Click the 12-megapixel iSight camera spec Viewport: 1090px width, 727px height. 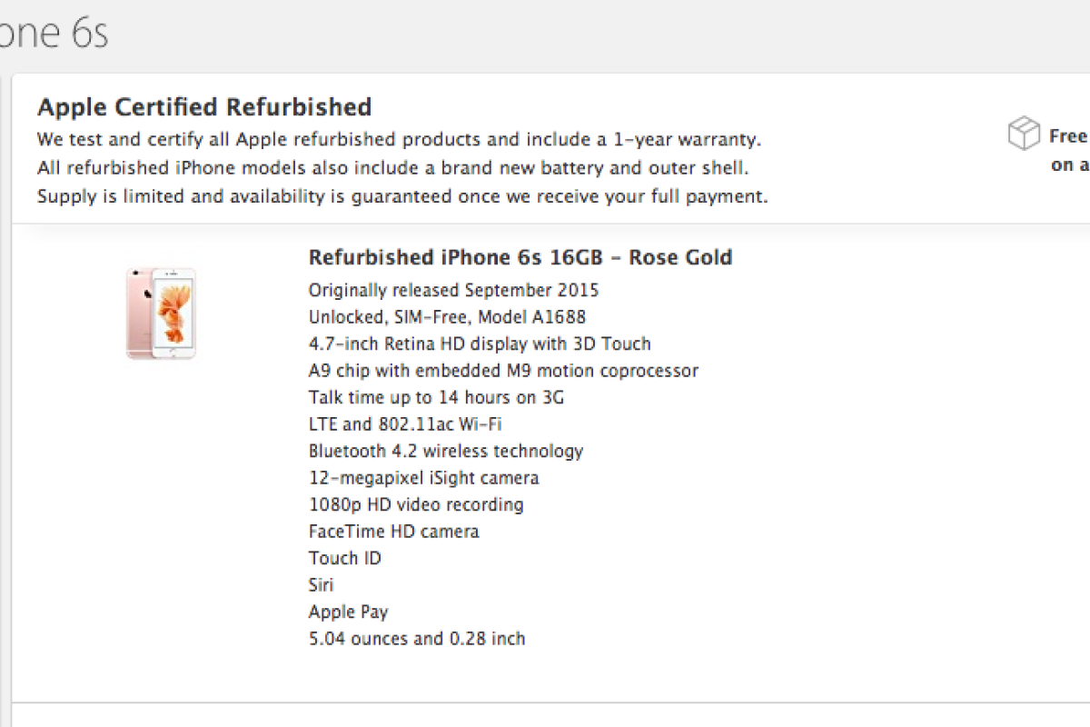(x=423, y=478)
